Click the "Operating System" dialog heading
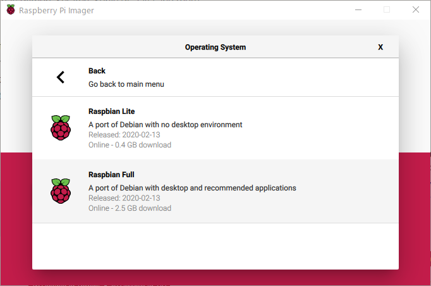 pyautogui.click(x=215, y=47)
